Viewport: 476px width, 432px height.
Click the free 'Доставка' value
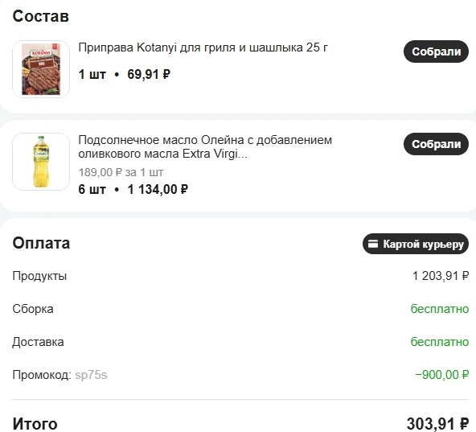(x=440, y=342)
